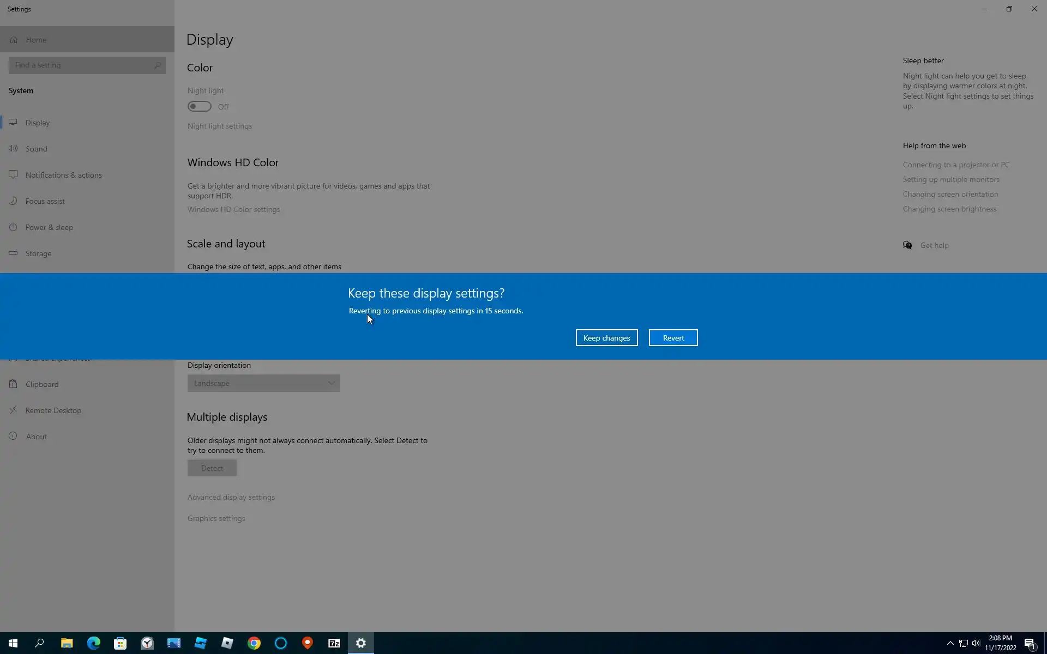Open Night light settings link
This screenshot has width=1047, height=654.
220,126
